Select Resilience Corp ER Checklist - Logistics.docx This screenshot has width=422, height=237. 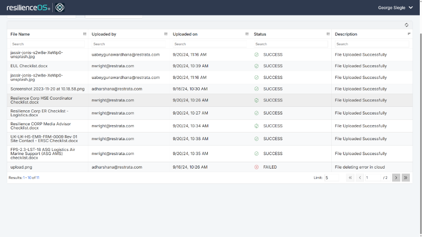click(x=39, y=113)
